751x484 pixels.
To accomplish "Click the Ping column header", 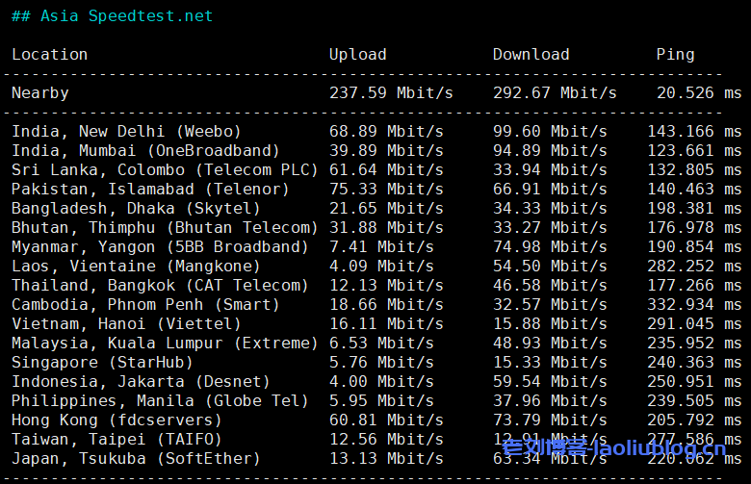I will [675, 55].
